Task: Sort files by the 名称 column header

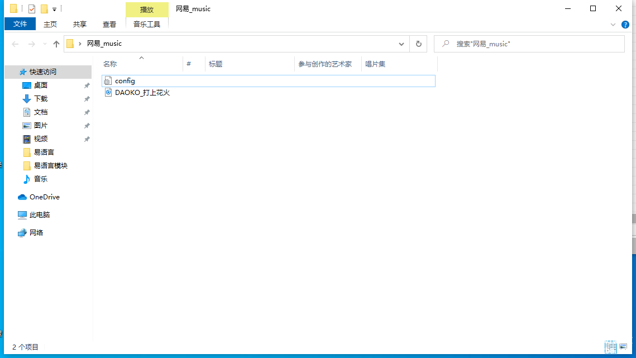Action: pos(110,64)
